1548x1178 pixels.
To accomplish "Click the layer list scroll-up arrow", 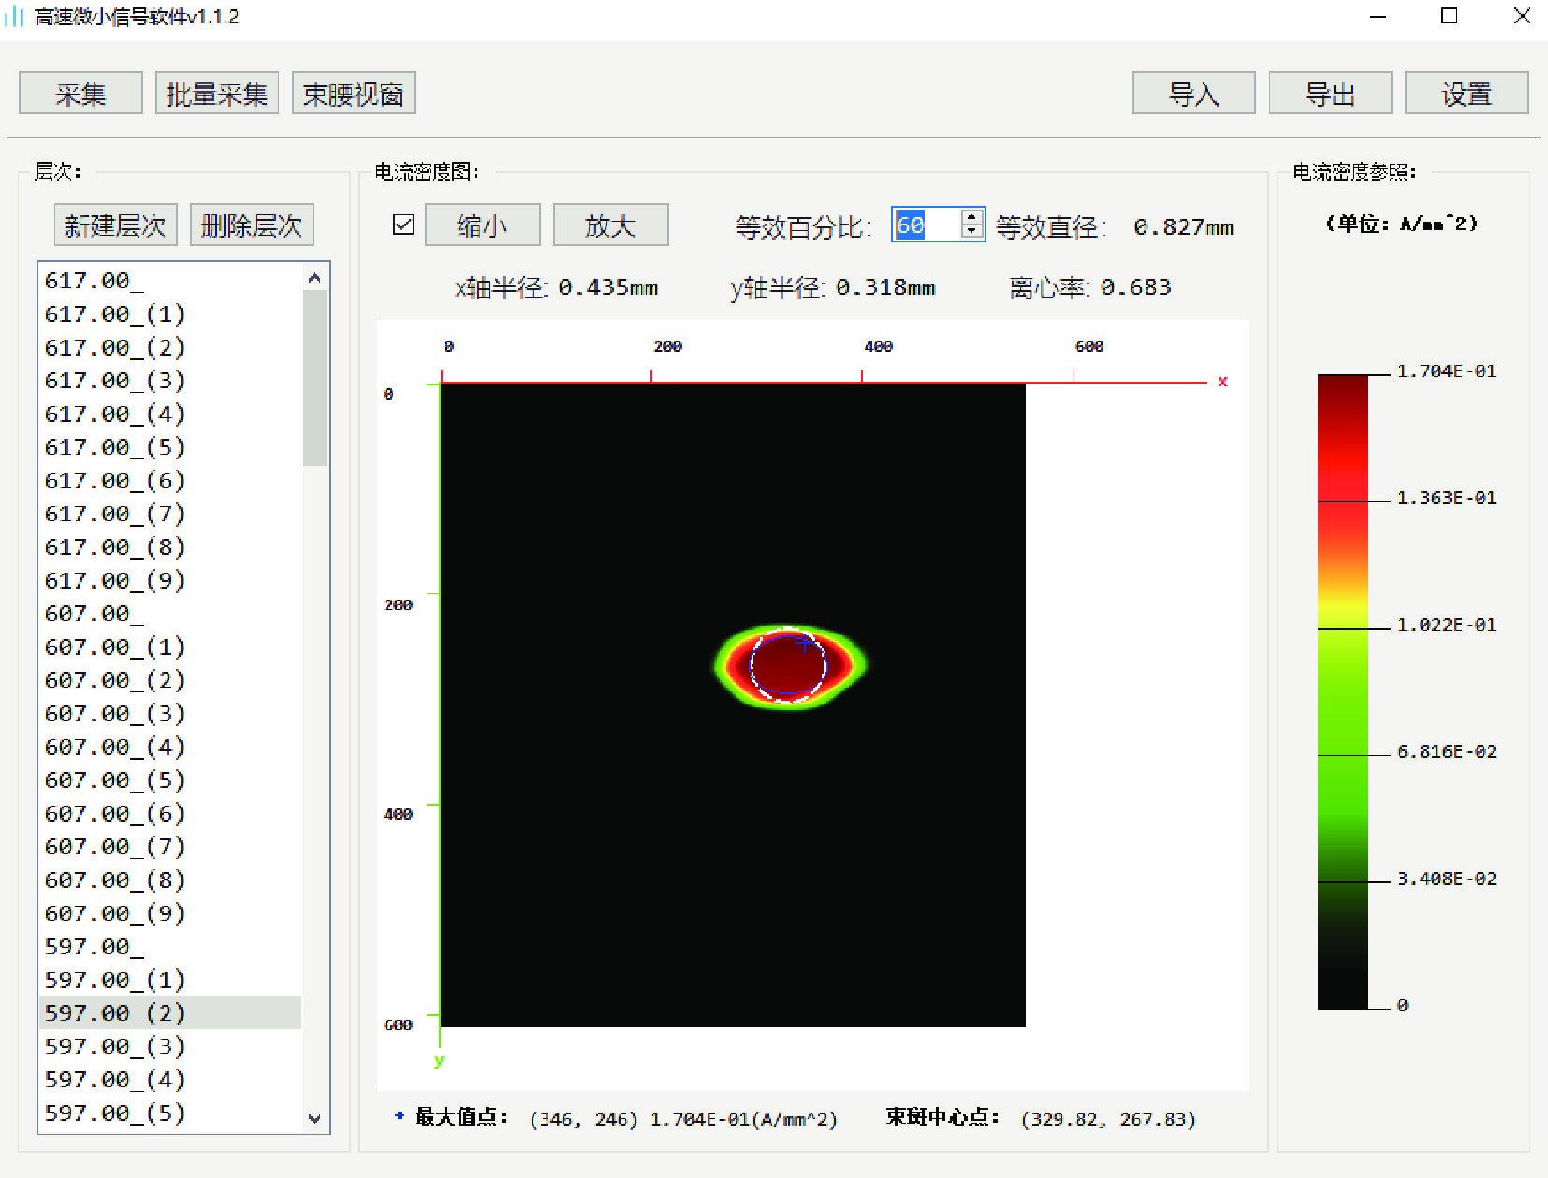I will (314, 277).
